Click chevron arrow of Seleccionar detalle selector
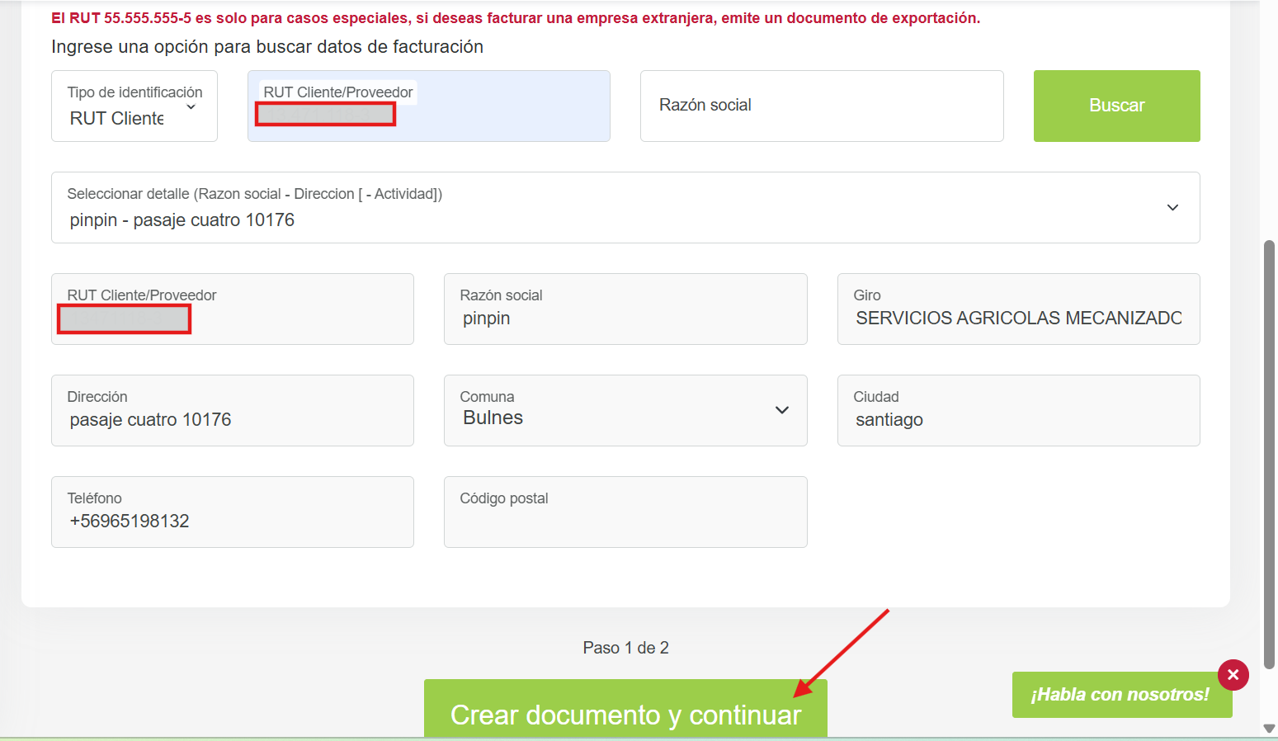 (x=1172, y=207)
